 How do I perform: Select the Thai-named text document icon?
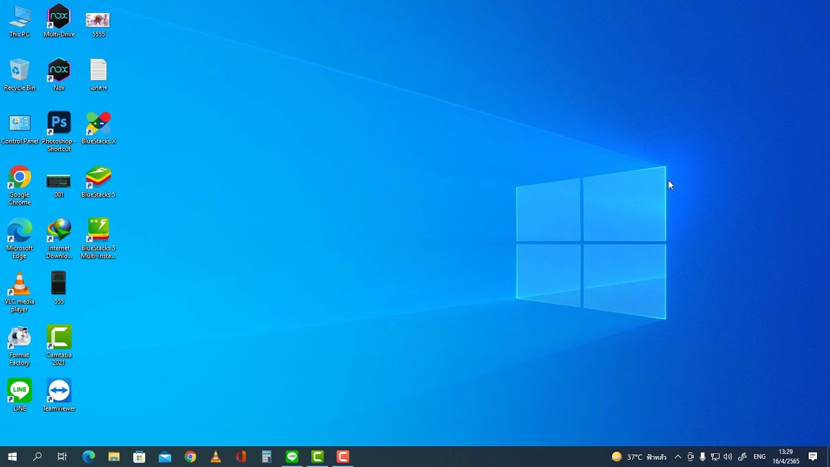(x=98, y=75)
